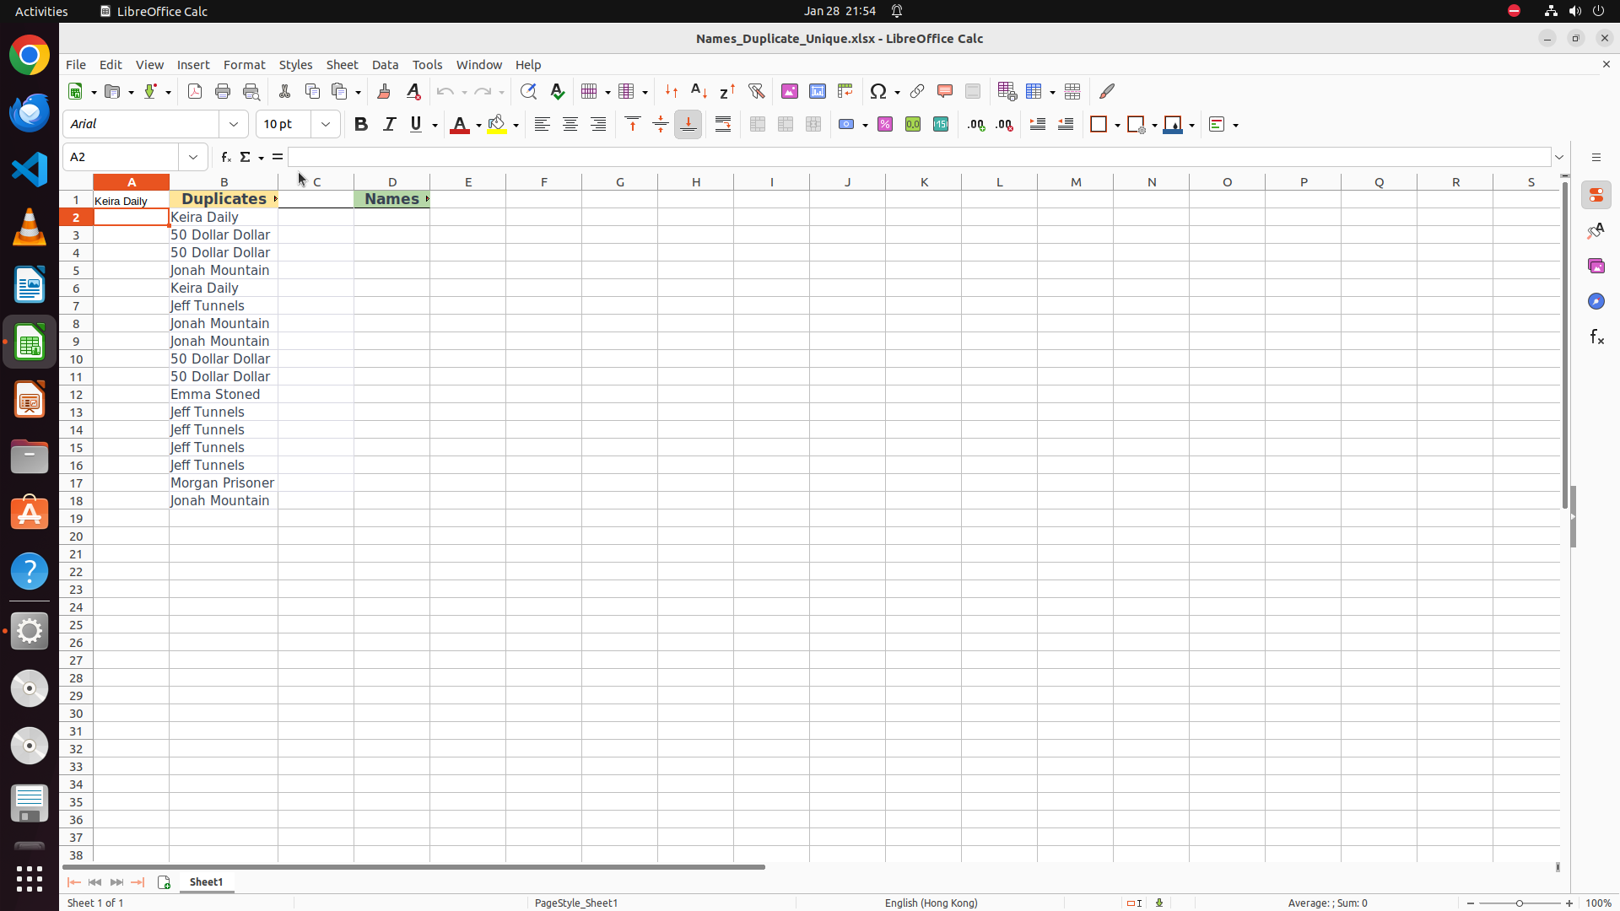Image resolution: width=1620 pixels, height=911 pixels.
Task: Open font color dropdown arrow
Action: tap(478, 125)
